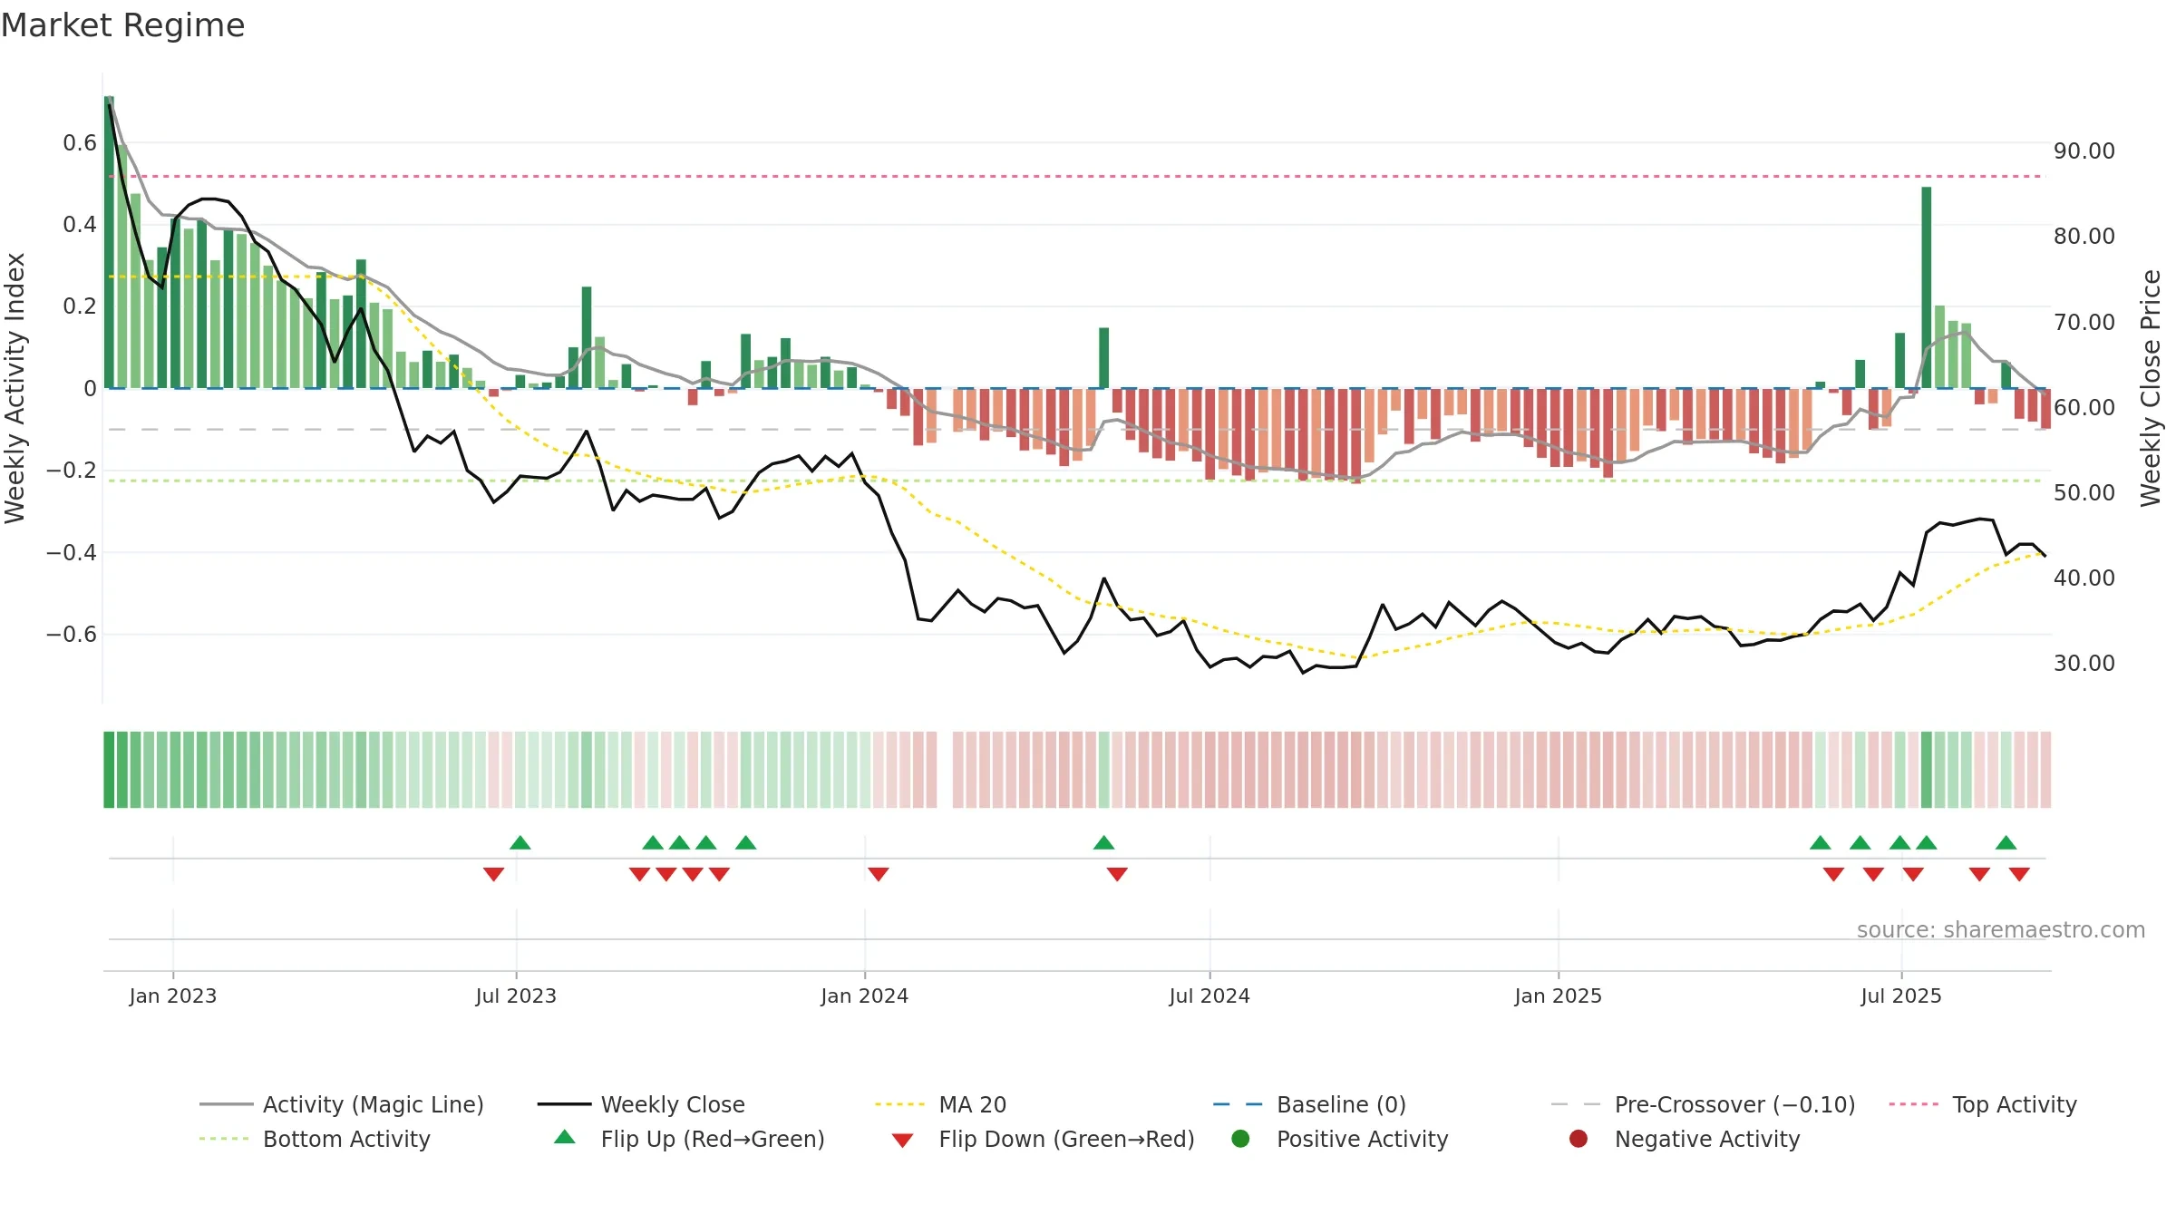The width and height of the screenshot is (2176, 1224).
Task: Toggle the Activity (Magic Line) legend entry
Action: click(342, 1104)
